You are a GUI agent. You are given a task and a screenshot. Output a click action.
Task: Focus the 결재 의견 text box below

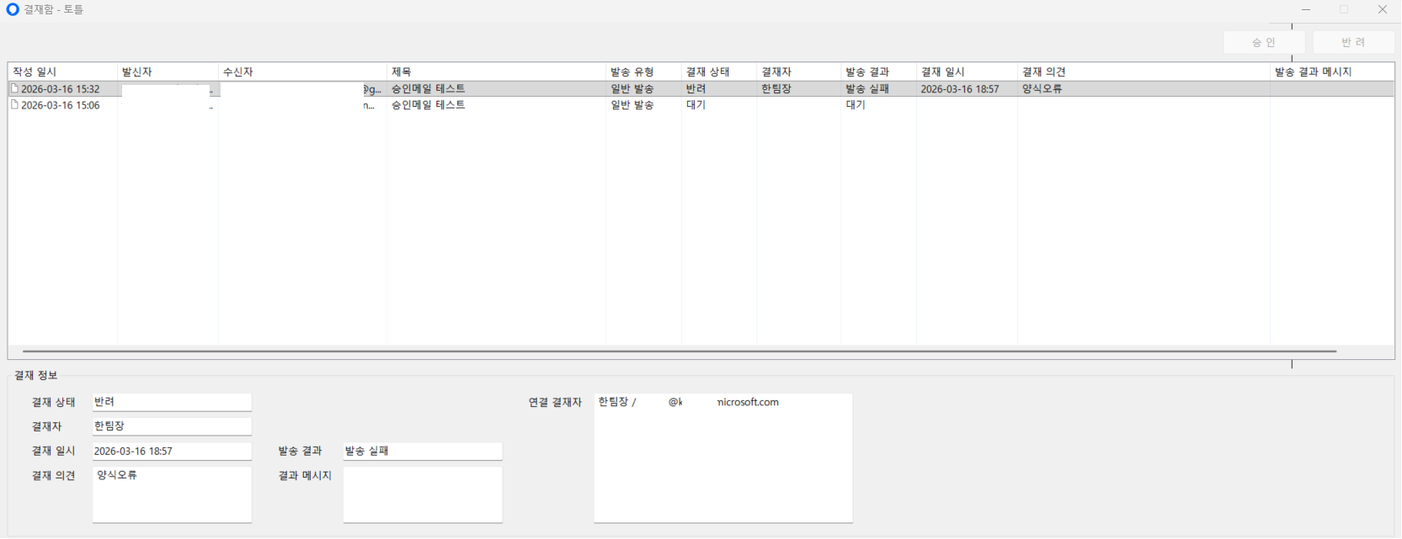point(172,494)
